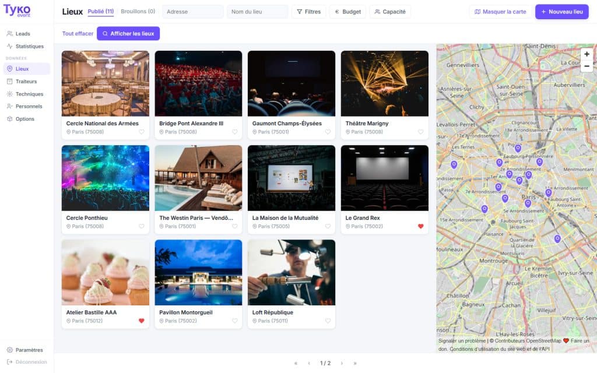Click the location pin icon beside Paris (75012)
Viewport: 597px width, 373px height.
69,321
